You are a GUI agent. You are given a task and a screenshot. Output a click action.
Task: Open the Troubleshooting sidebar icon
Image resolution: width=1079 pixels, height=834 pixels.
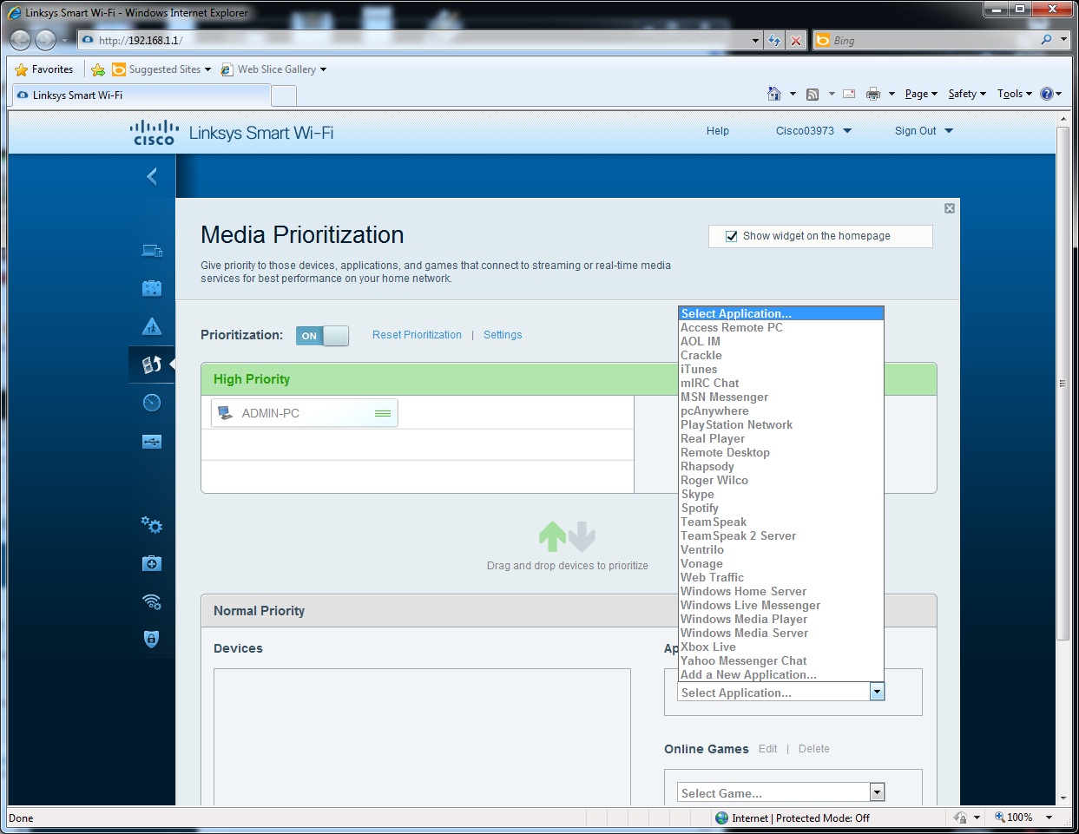[152, 563]
